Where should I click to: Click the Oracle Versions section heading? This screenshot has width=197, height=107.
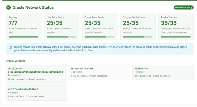point(15,61)
